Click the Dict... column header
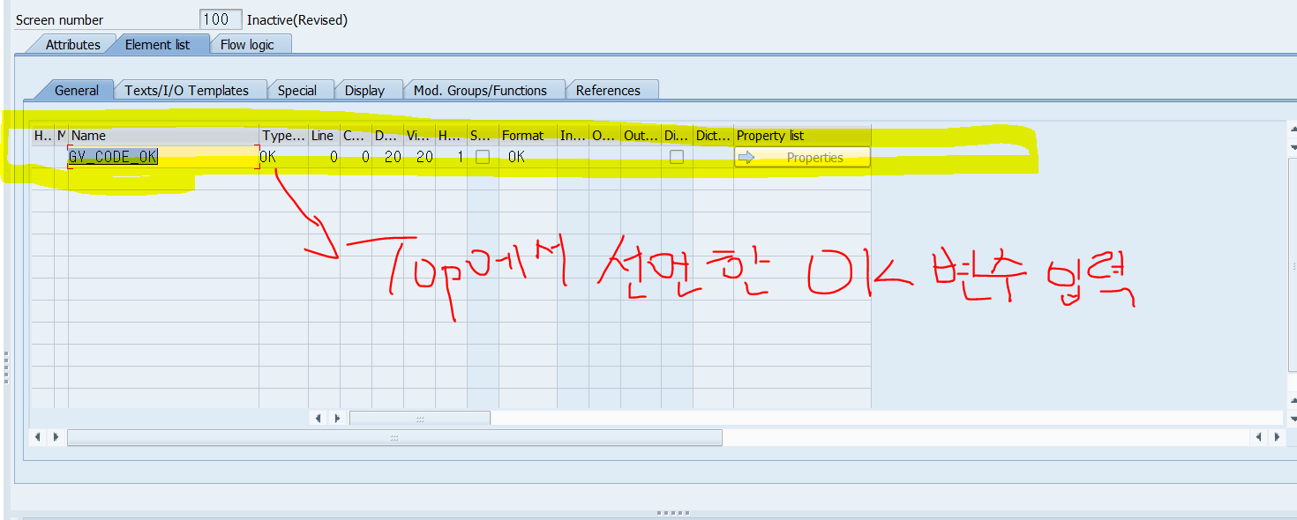Image resolution: width=1297 pixels, height=520 pixels. [713, 136]
